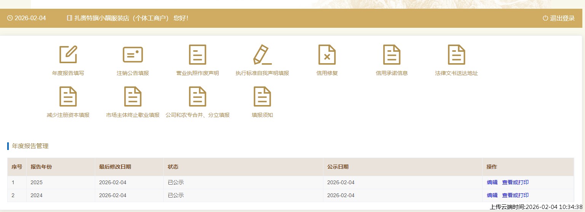
Task: Open the 信用修复 icon
Action: (x=327, y=54)
